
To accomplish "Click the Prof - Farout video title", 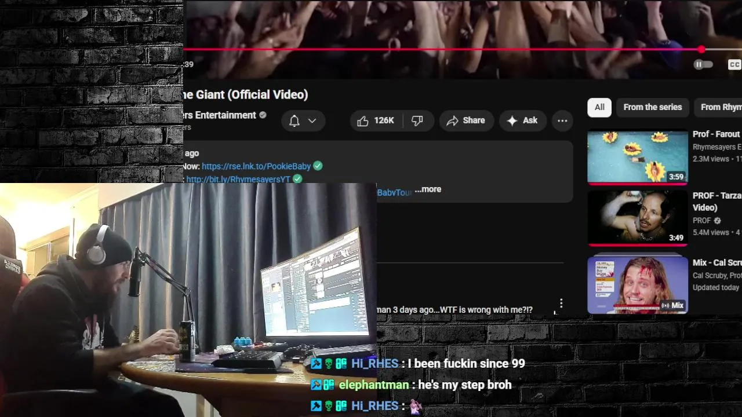I will point(716,134).
